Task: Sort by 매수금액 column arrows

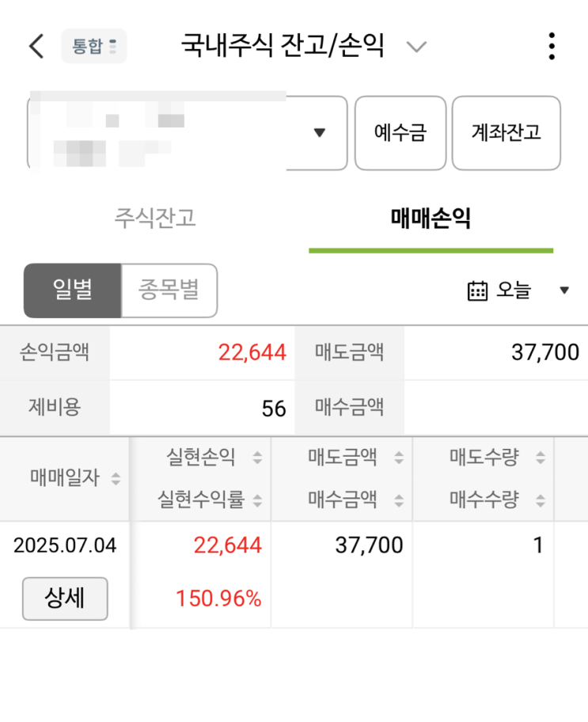Action: coord(399,500)
